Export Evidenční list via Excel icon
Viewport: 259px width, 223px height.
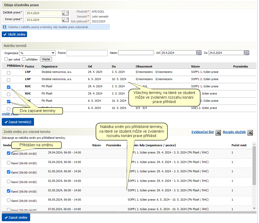click(218, 132)
